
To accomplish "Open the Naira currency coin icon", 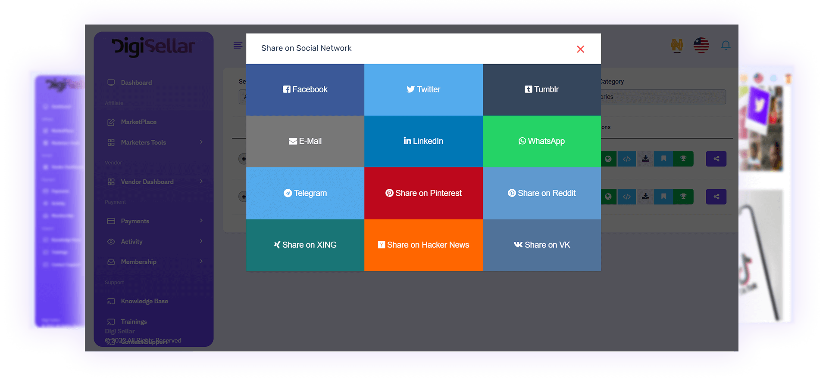I will tap(677, 45).
